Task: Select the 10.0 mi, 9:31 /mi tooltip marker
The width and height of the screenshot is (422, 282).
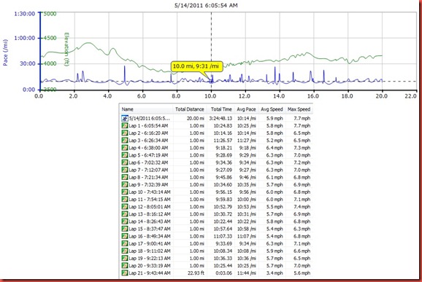Action: click(x=197, y=66)
